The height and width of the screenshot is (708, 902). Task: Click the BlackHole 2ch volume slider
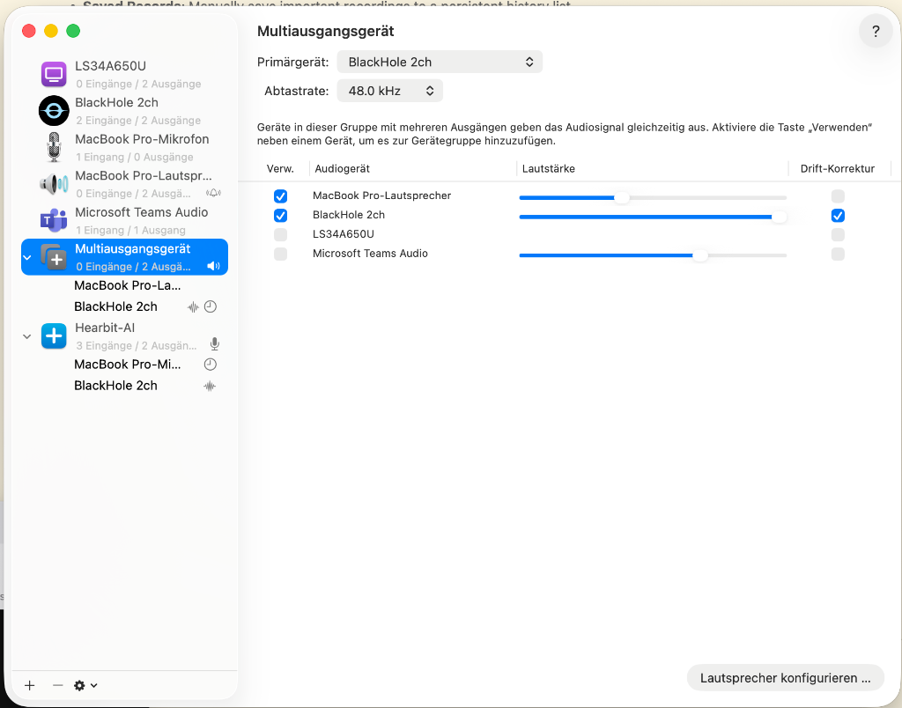coord(653,217)
